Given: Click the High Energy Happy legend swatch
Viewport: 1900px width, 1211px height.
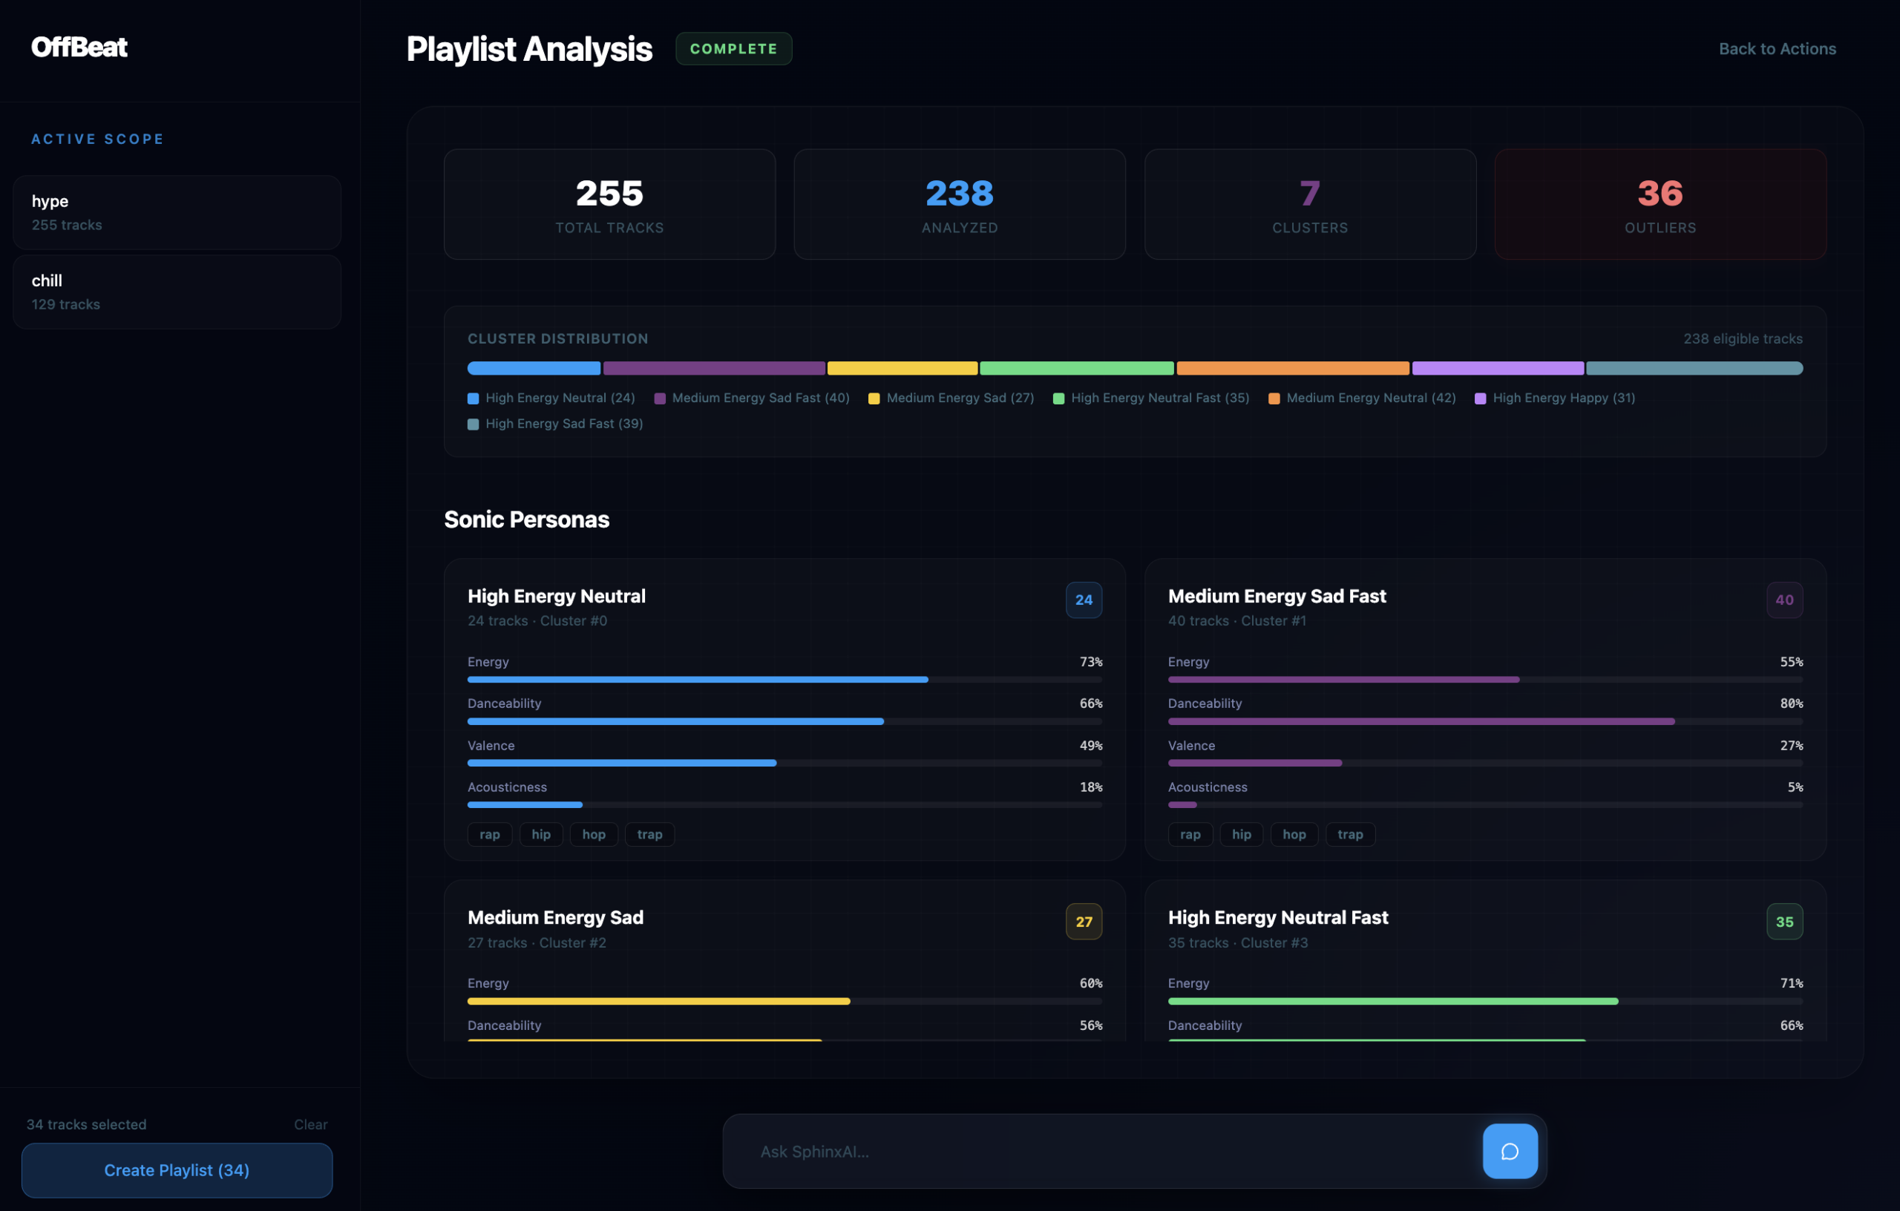Looking at the screenshot, I should (1480, 398).
